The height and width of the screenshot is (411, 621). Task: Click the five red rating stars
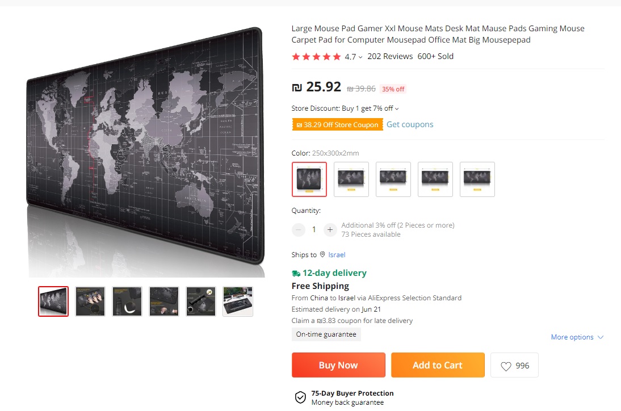316,57
